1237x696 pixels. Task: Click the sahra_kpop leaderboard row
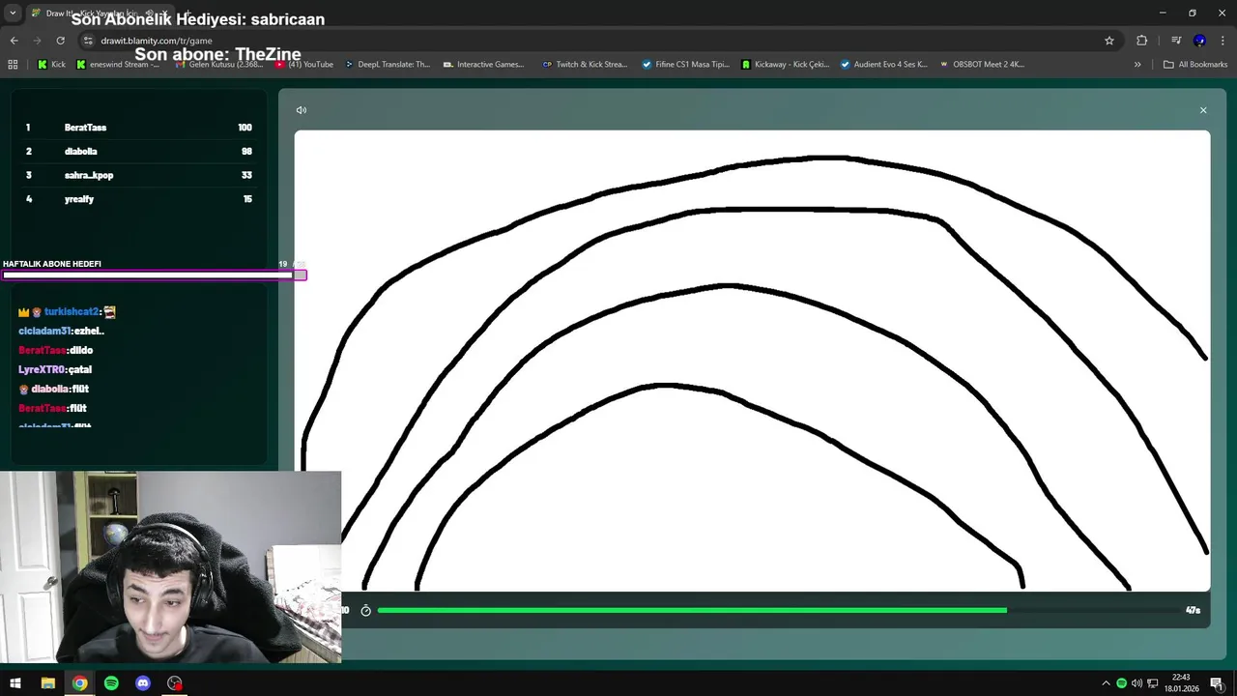point(138,175)
